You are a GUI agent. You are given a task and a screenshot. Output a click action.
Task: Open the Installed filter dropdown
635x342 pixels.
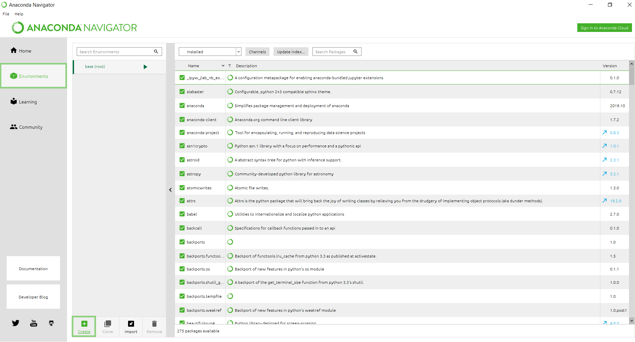[x=210, y=52]
